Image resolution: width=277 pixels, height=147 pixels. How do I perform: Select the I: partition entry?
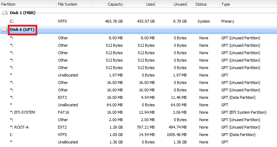point(11,135)
